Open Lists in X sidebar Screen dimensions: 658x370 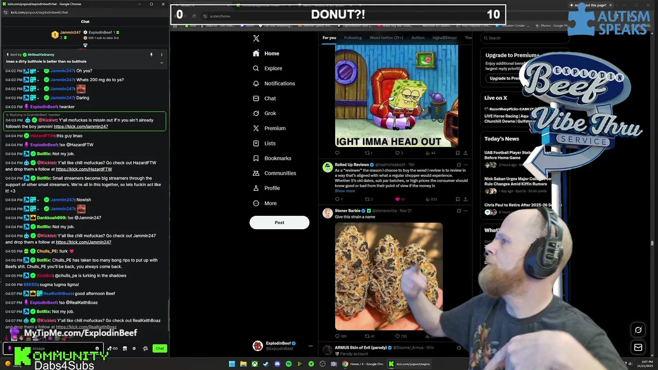(x=264, y=143)
